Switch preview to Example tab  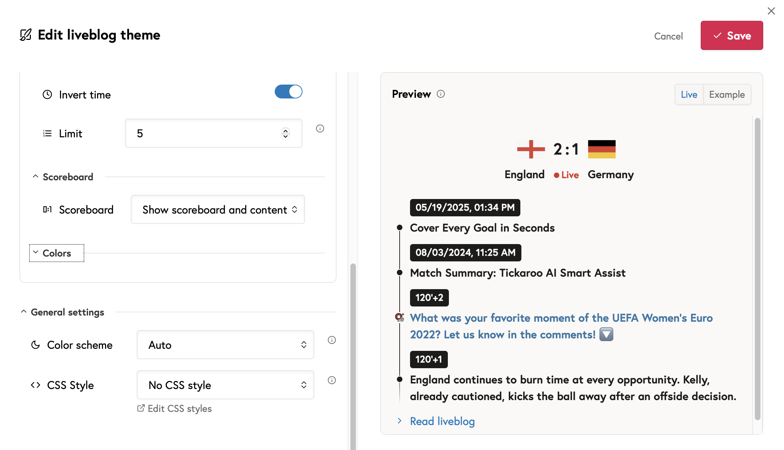(727, 94)
